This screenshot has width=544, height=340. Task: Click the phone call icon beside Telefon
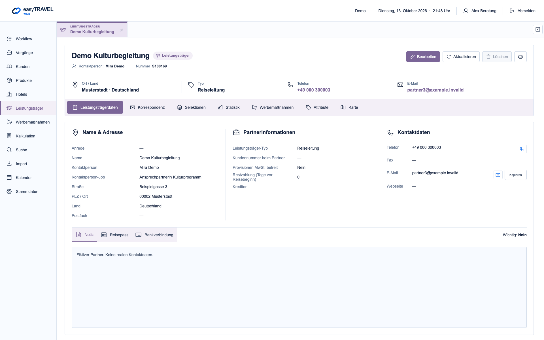click(x=522, y=149)
